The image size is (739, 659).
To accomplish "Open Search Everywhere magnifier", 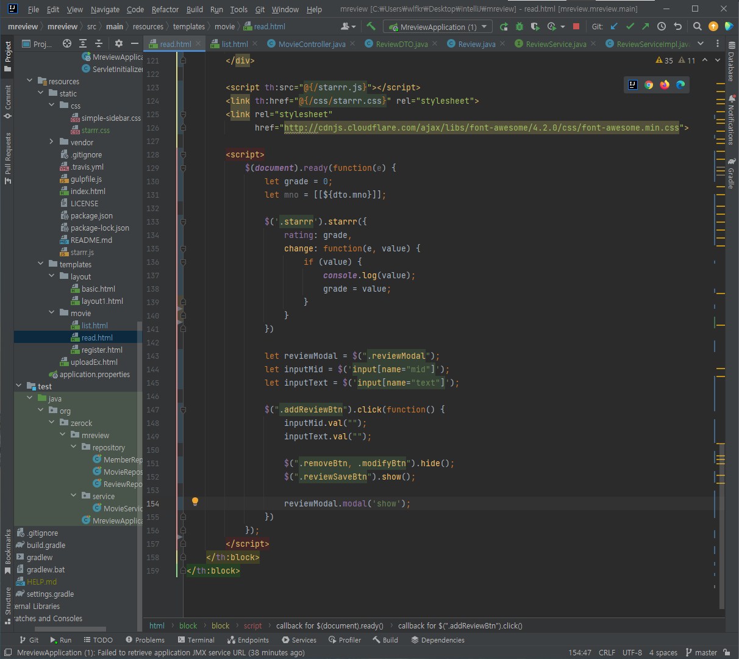I will coord(698,26).
